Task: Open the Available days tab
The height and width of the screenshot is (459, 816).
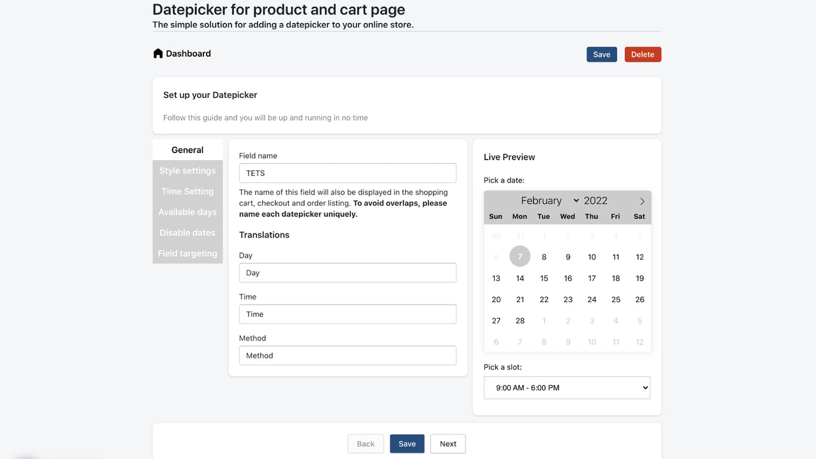Action: coord(187,212)
